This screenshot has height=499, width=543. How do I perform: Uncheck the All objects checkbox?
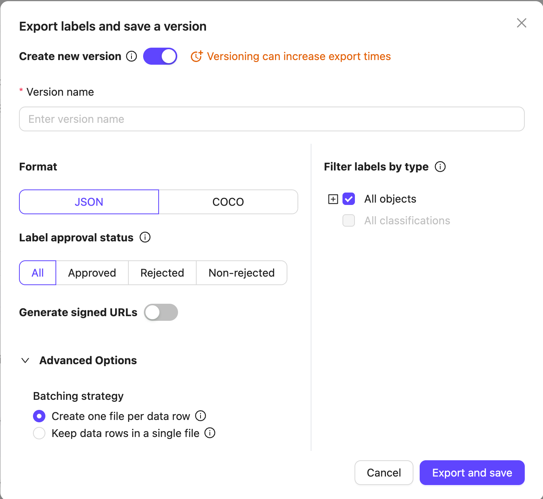[349, 199]
